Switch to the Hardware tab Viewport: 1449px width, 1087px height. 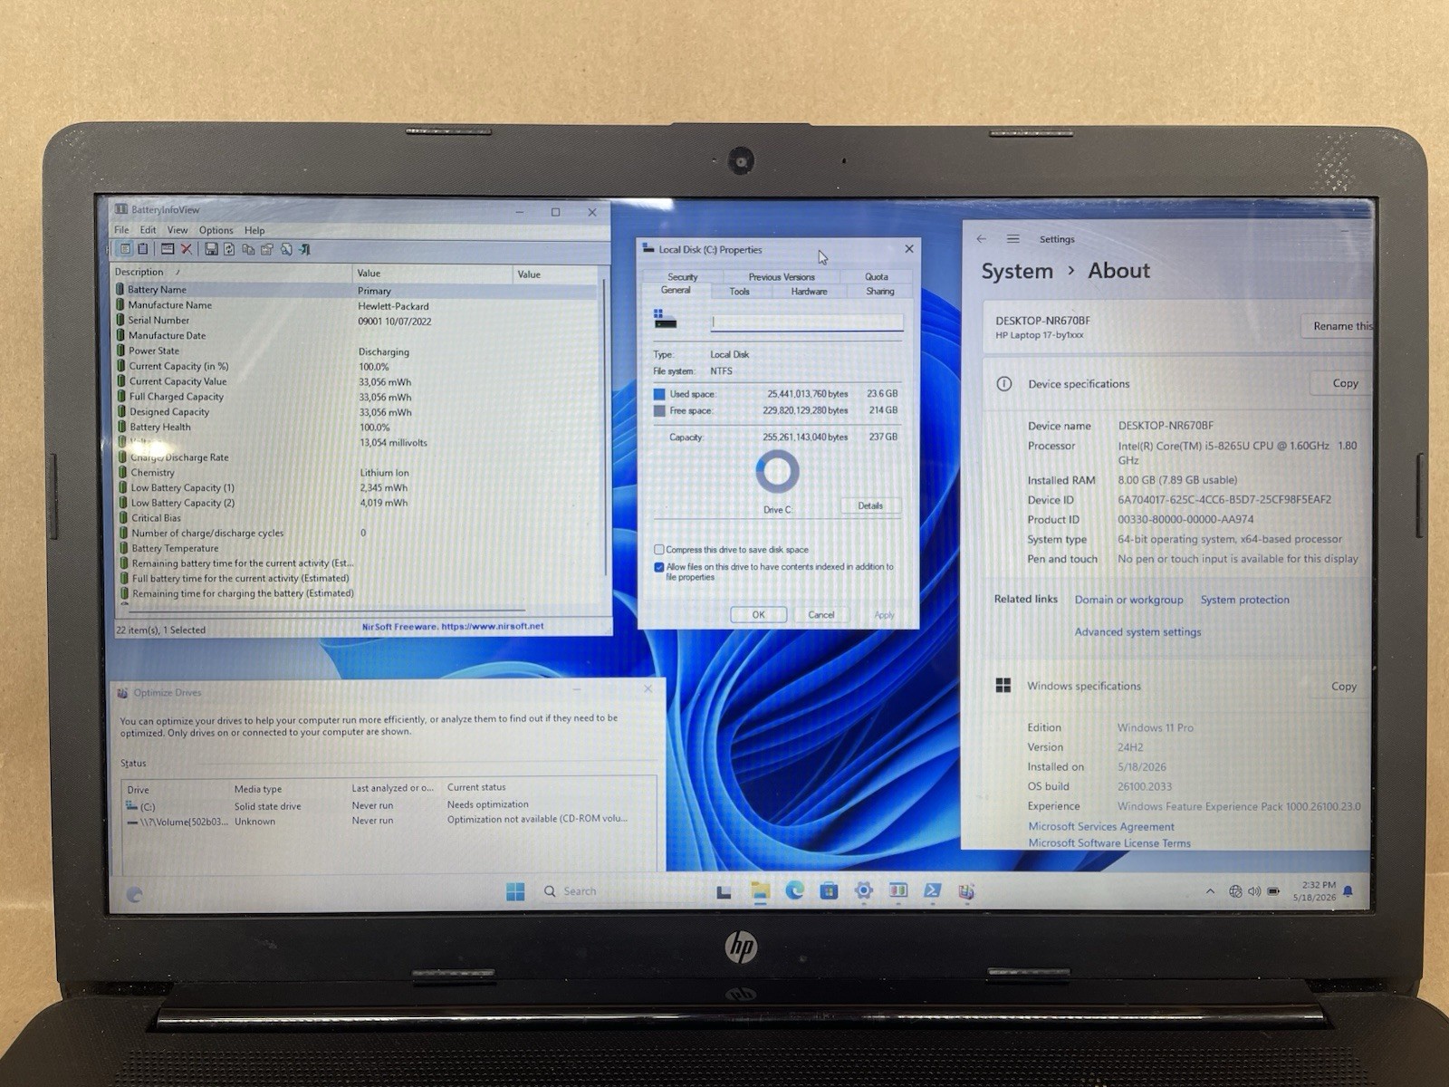click(x=809, y=292)
